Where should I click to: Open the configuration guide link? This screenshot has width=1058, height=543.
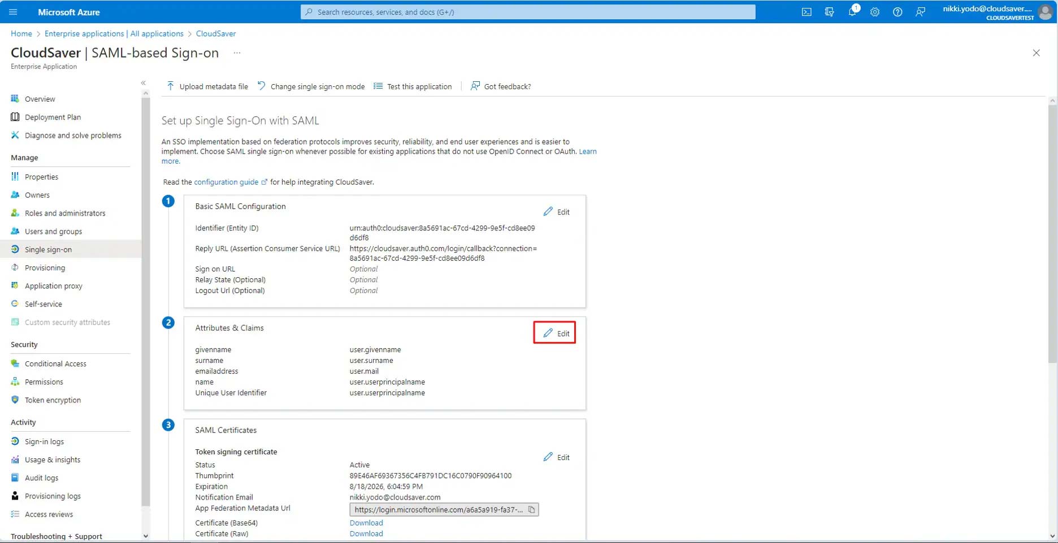[226, 182]
